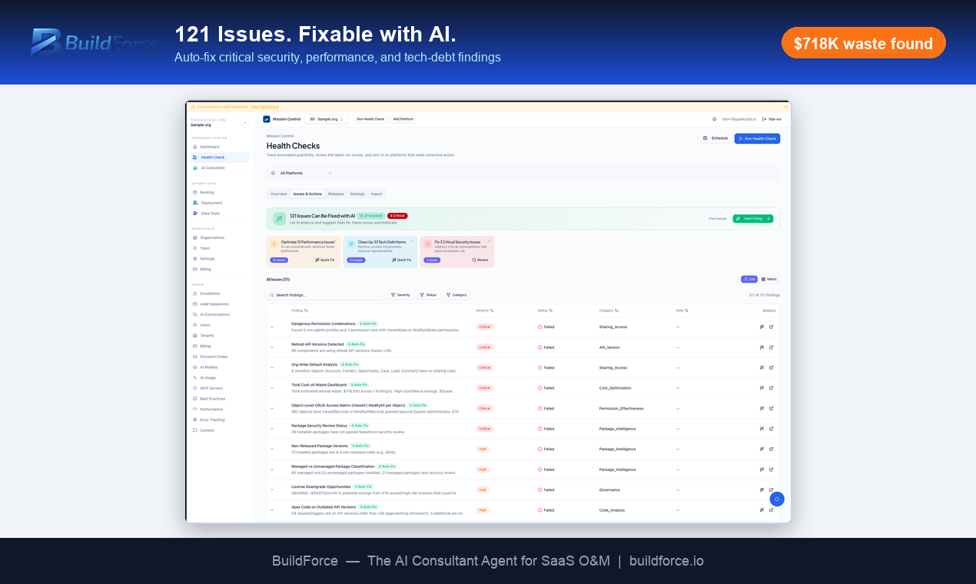
Task: Open AI Conversations in the sidebar
Action: coord(214,314)
